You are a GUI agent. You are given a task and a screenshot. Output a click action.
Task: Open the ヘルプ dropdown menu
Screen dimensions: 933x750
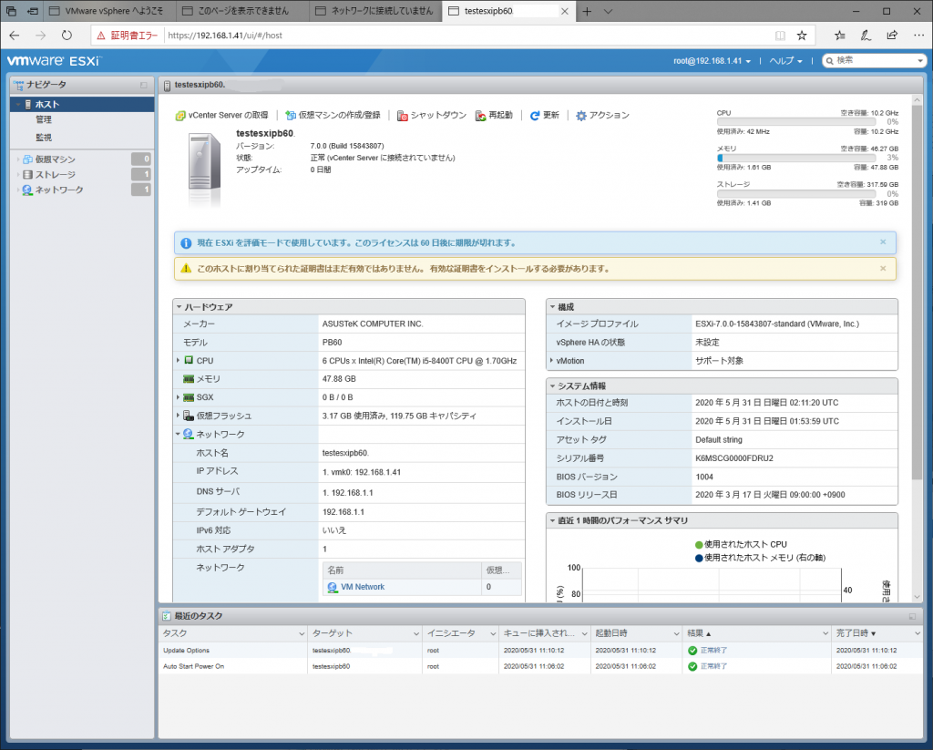[x=785, y=61]
